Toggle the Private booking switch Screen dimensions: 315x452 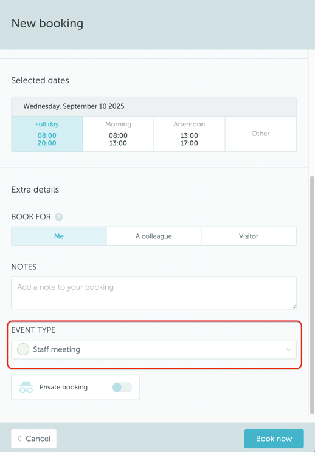[x=122, y=387]
